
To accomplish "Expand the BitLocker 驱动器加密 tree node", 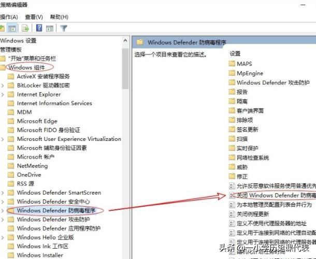I will pyautogui.click(x=3, y=85).
